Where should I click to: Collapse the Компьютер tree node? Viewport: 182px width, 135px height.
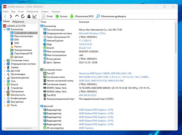click(4, 29)
